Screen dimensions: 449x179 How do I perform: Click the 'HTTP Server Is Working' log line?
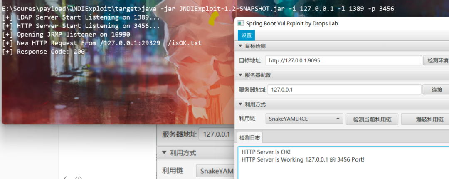pyautogui.click(x=303, y=159)
